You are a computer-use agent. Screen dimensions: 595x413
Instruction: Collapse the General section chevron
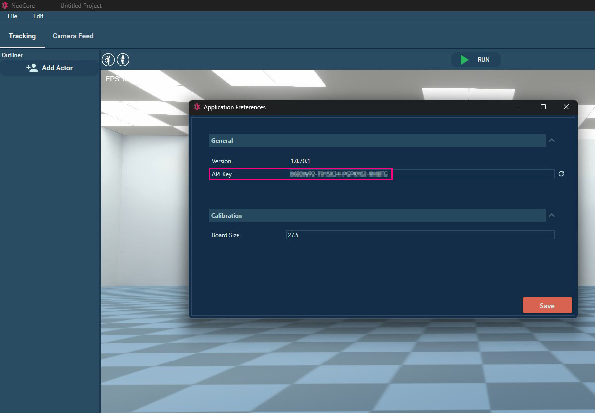(x=552, y=141)
